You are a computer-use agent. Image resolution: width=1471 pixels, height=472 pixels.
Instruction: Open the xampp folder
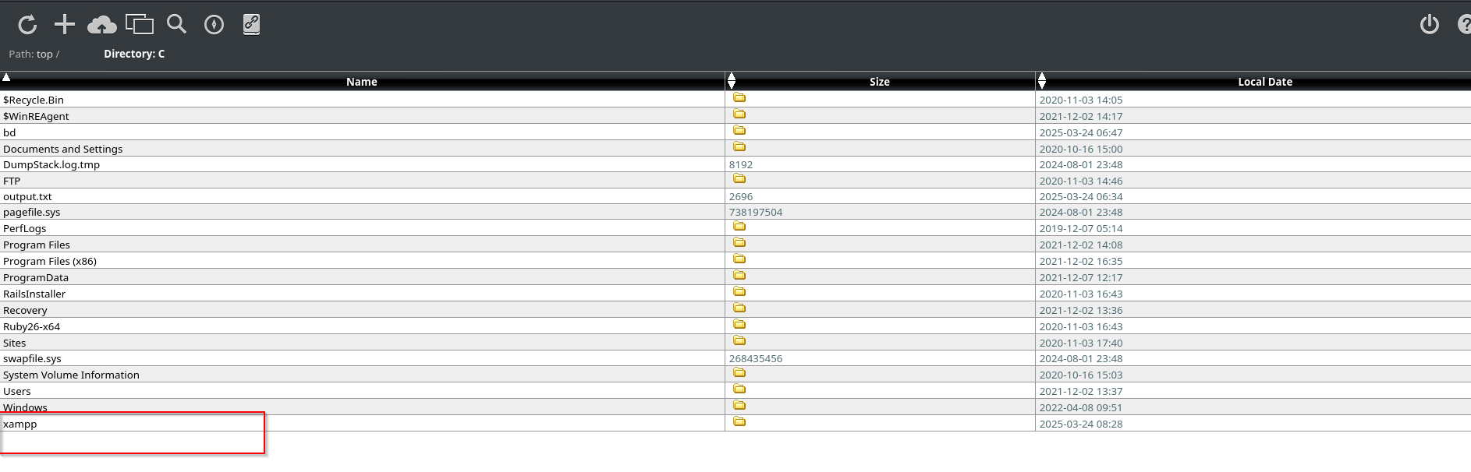click(x=20, y=424)
